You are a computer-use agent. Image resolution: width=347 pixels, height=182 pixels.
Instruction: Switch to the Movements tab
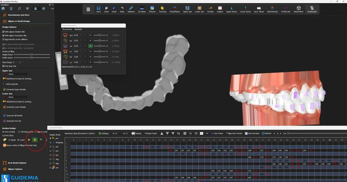[67, 29]
